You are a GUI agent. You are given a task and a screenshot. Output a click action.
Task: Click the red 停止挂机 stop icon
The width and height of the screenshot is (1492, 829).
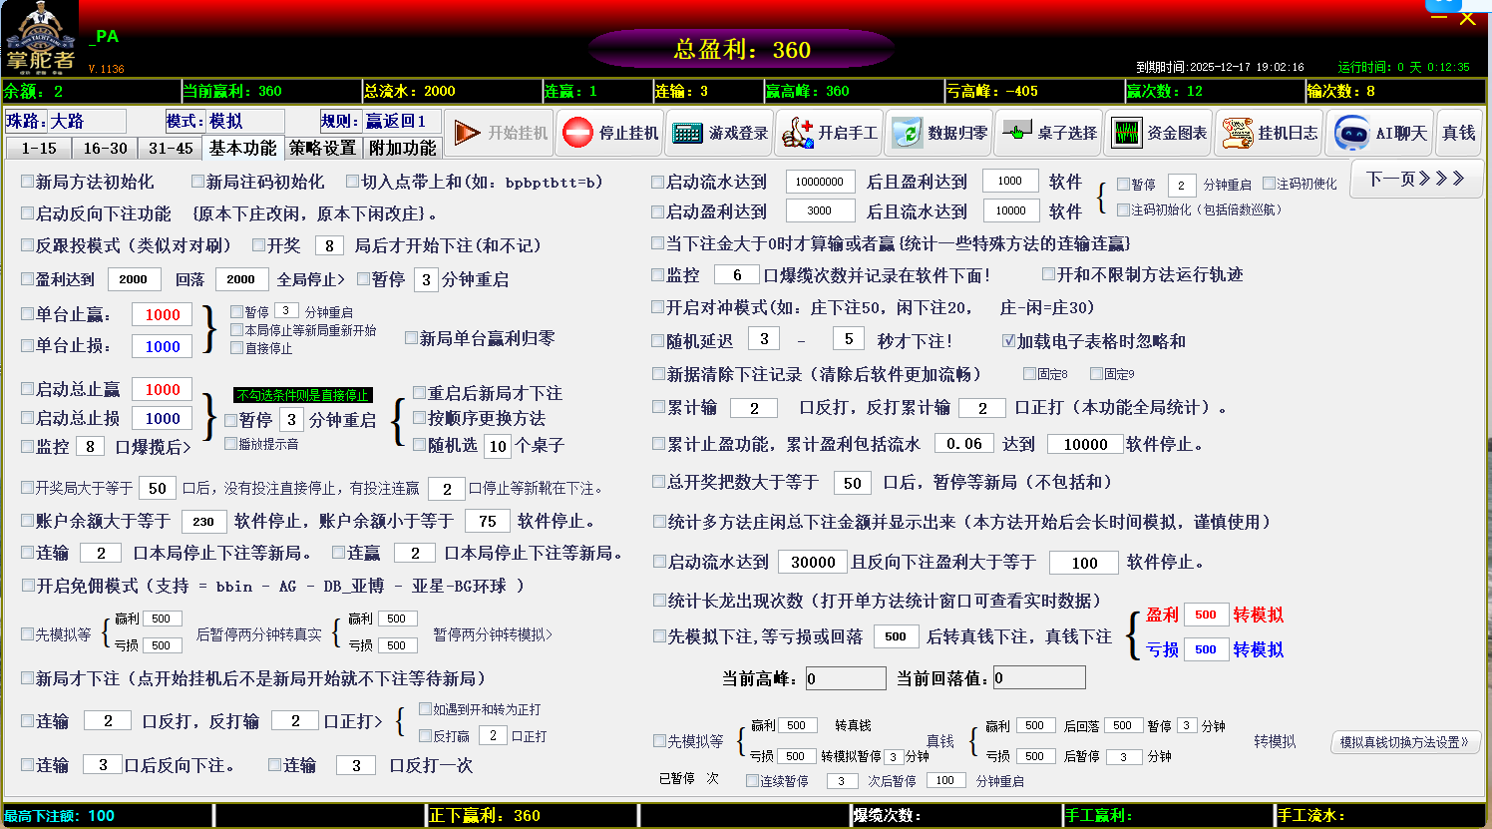tap(577, 133)
